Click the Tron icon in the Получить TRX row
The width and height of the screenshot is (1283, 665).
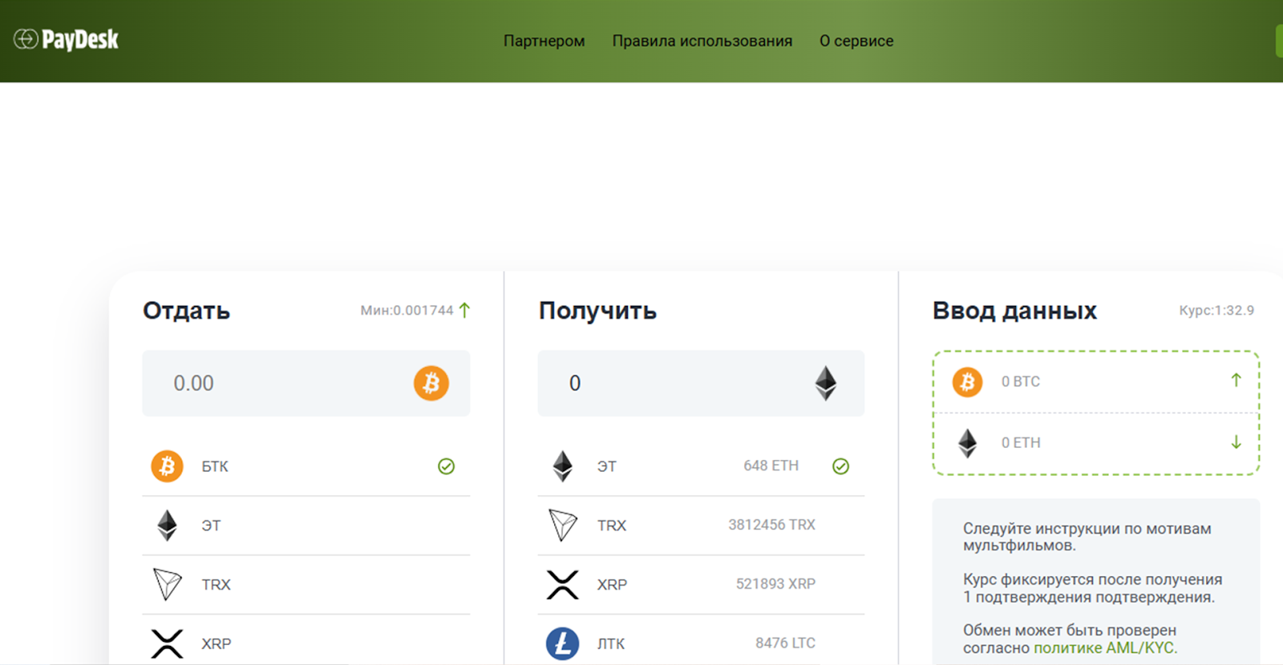tap(562, 526)
